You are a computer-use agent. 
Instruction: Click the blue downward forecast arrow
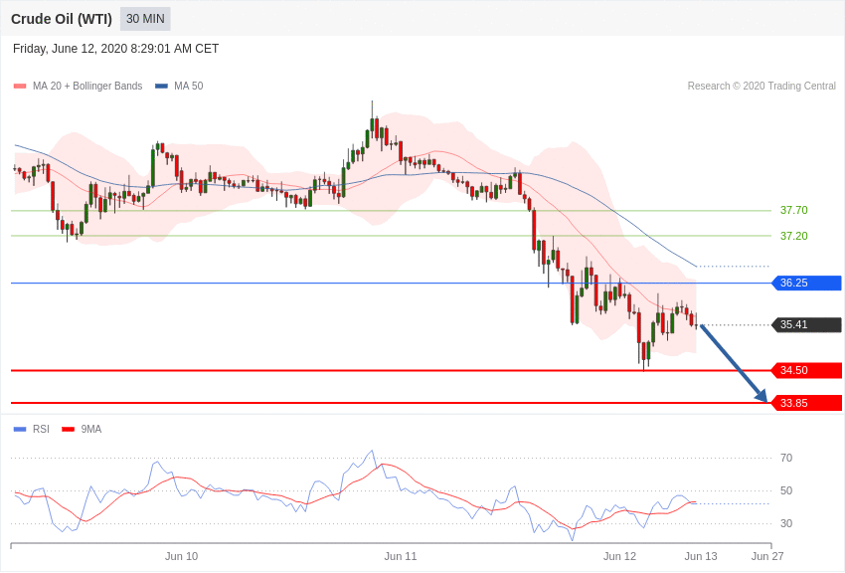point(735,364)
